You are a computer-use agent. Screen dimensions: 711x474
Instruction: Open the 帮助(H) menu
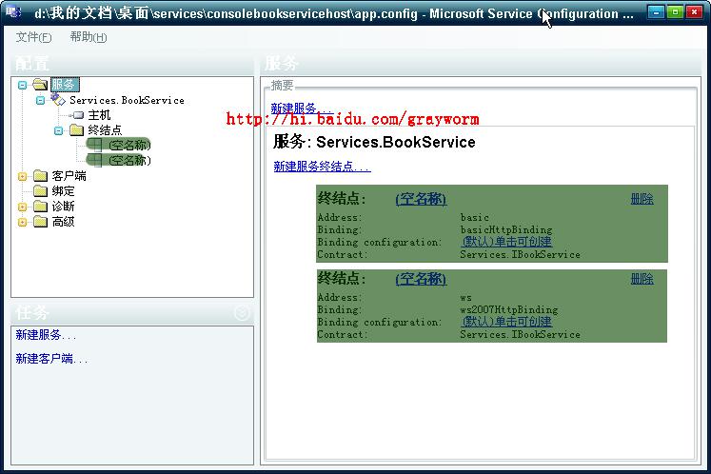[89, 37]
